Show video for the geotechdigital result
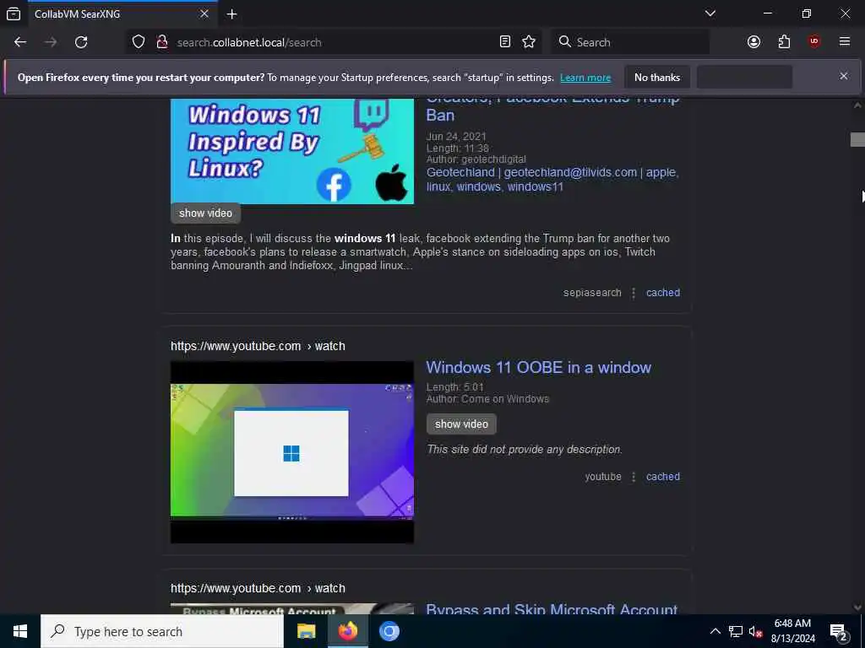The width and height of the screenshot is (865, 648). 206,213
